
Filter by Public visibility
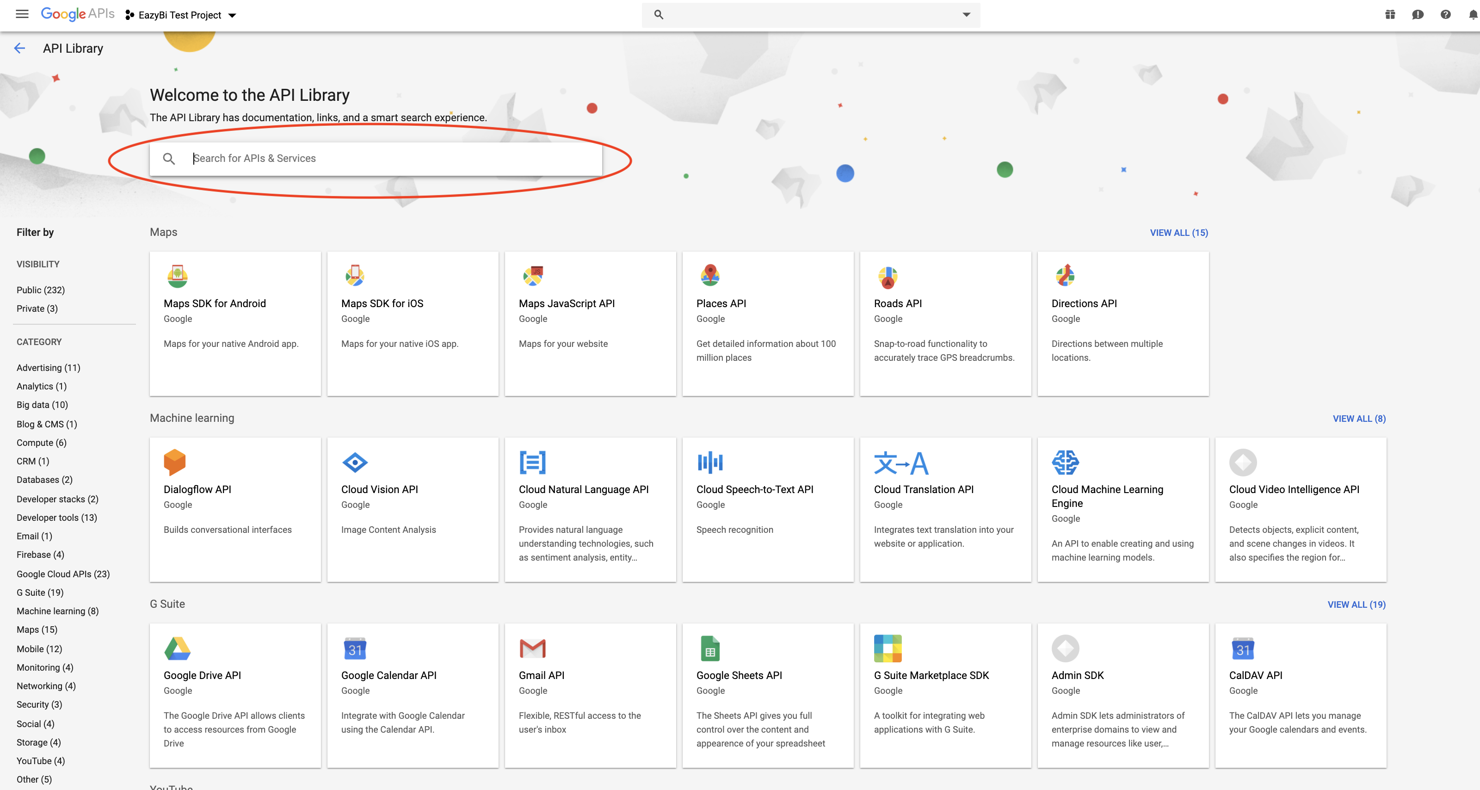coord(41,290)
